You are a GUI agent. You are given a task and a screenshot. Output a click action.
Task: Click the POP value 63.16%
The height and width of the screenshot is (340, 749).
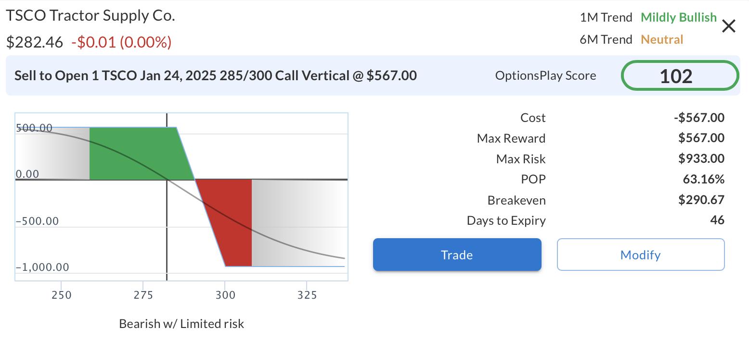click(x=703, y=179)
